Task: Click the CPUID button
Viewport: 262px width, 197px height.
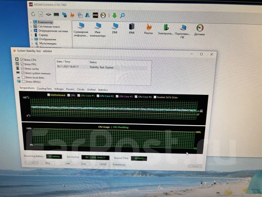Action: point(103,164)
